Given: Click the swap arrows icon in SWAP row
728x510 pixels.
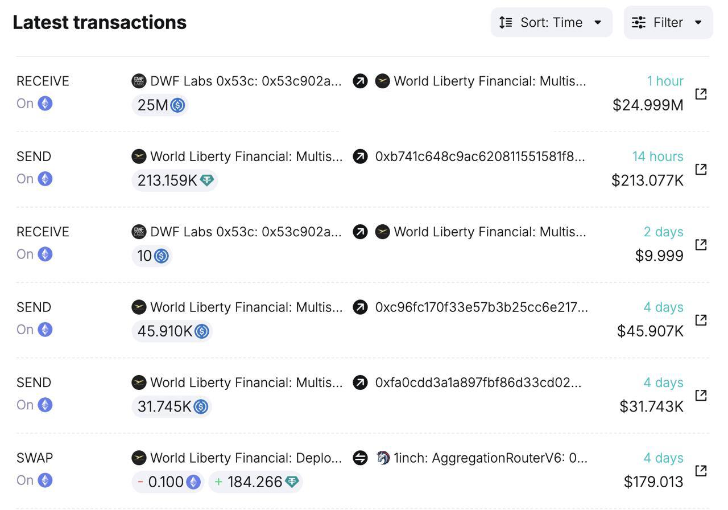Looking at the screenshot, I should pos(360,458).
